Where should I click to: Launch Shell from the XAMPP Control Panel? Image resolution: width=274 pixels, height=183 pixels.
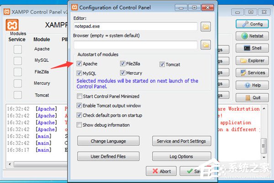(252, 48)
